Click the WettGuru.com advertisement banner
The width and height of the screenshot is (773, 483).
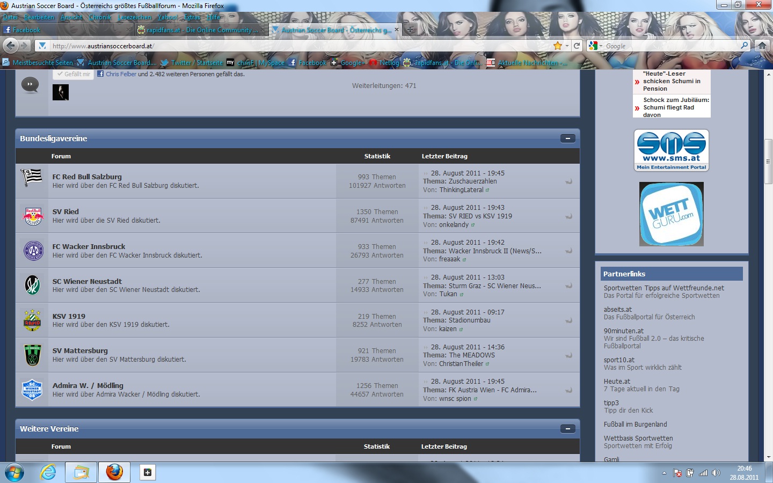[671, 214]
